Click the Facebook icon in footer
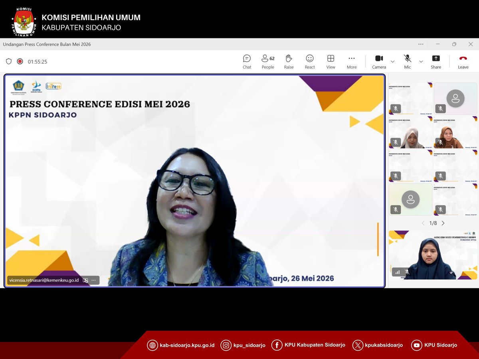This screenshot has height=359, width=479. (x=277, y=345)
